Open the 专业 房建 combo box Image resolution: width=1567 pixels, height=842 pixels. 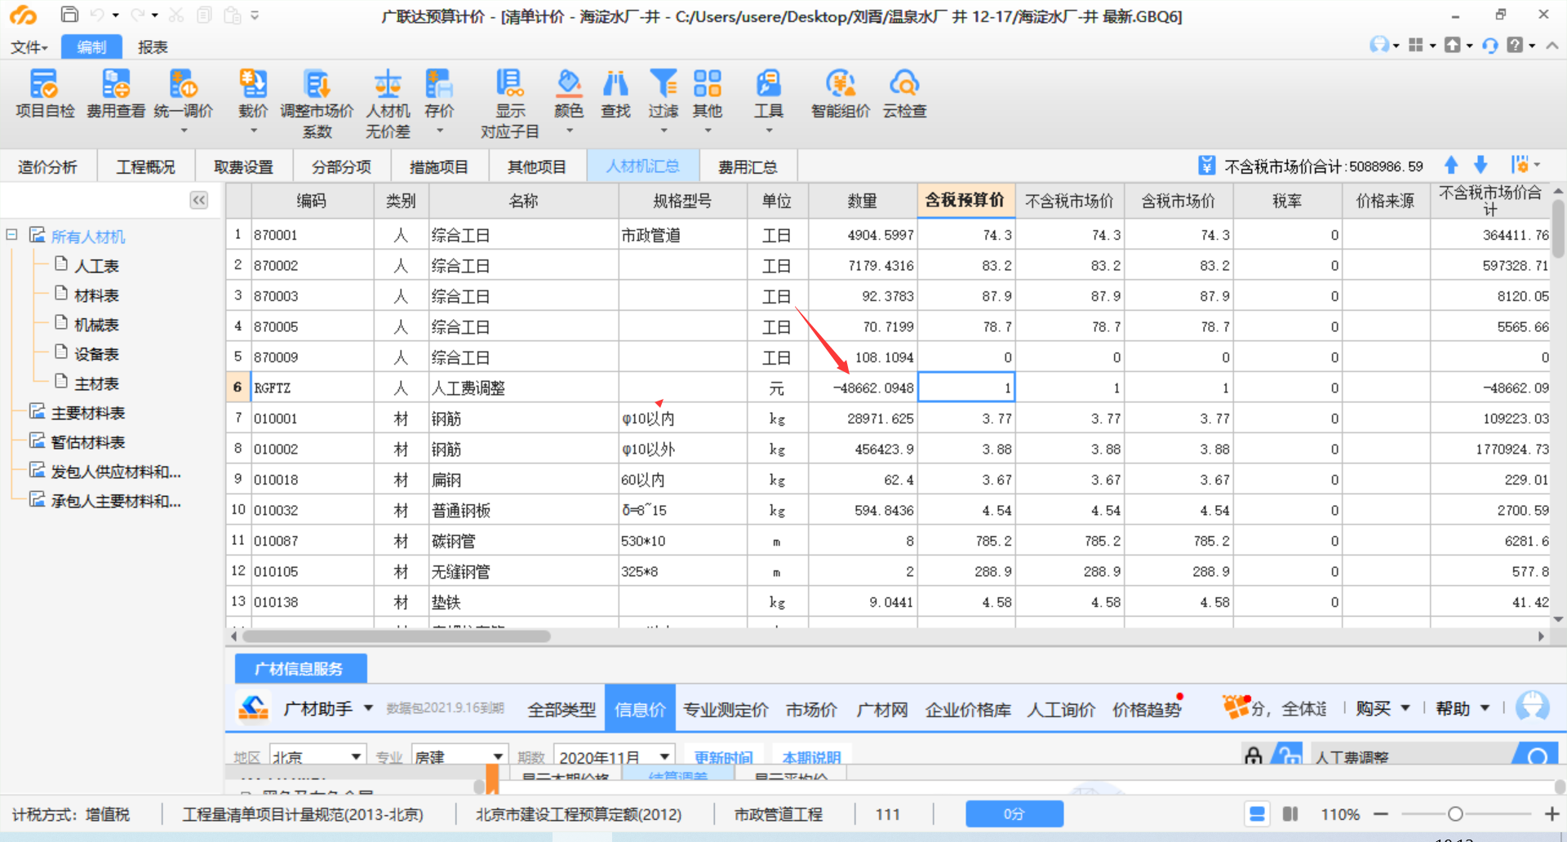point(459,756)
